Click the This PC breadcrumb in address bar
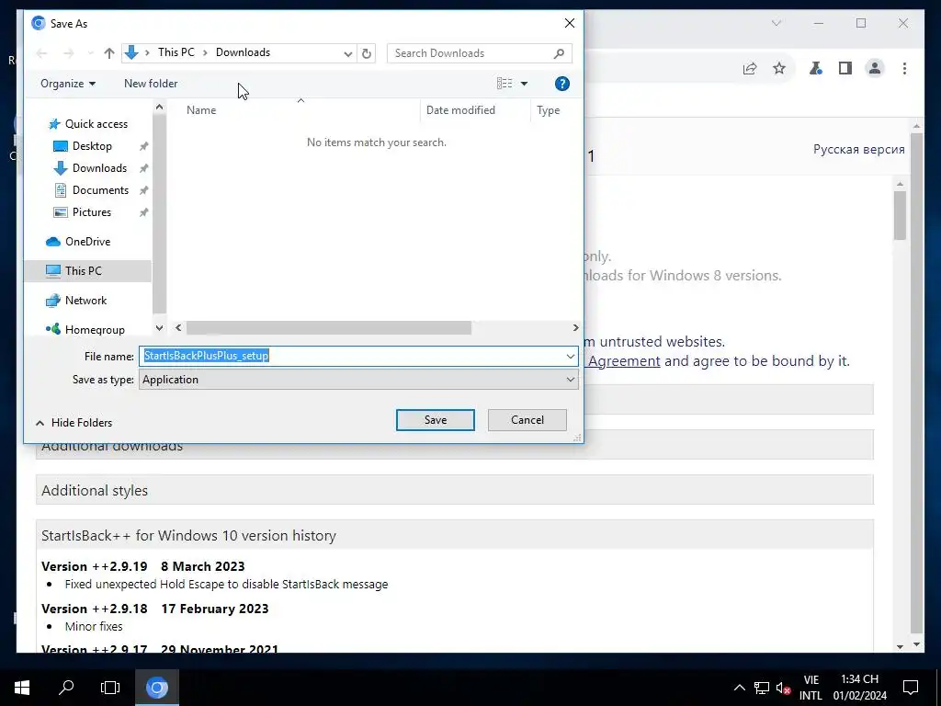This screenshot has height=706, width=941. pyautogui.click(x=176, y=52)
